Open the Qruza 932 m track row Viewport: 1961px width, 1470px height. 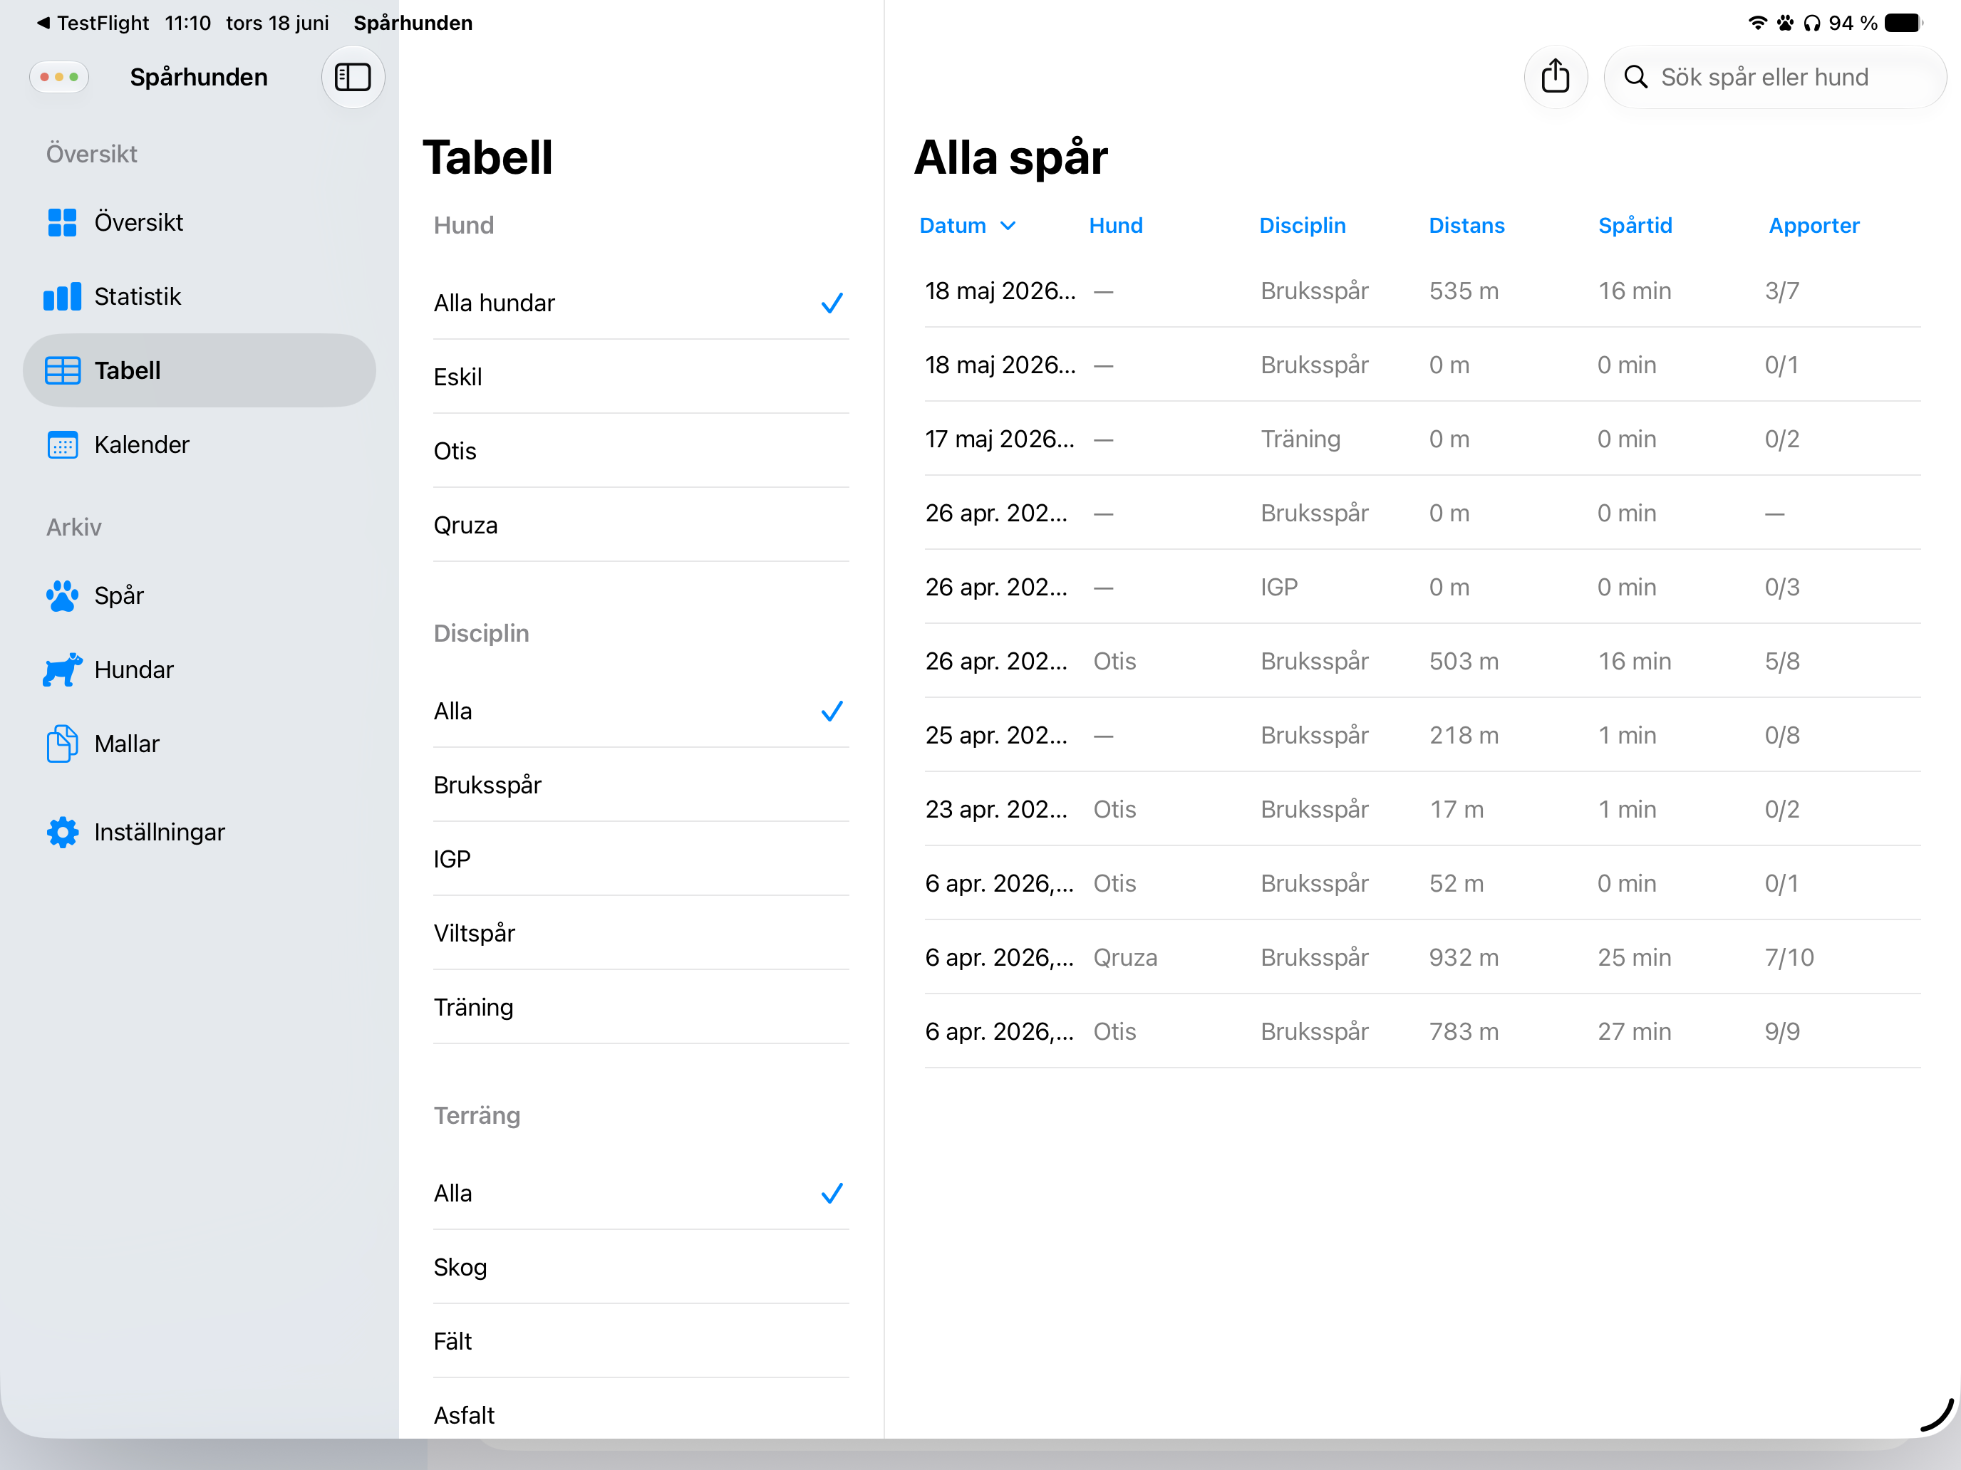[1422, 958]
